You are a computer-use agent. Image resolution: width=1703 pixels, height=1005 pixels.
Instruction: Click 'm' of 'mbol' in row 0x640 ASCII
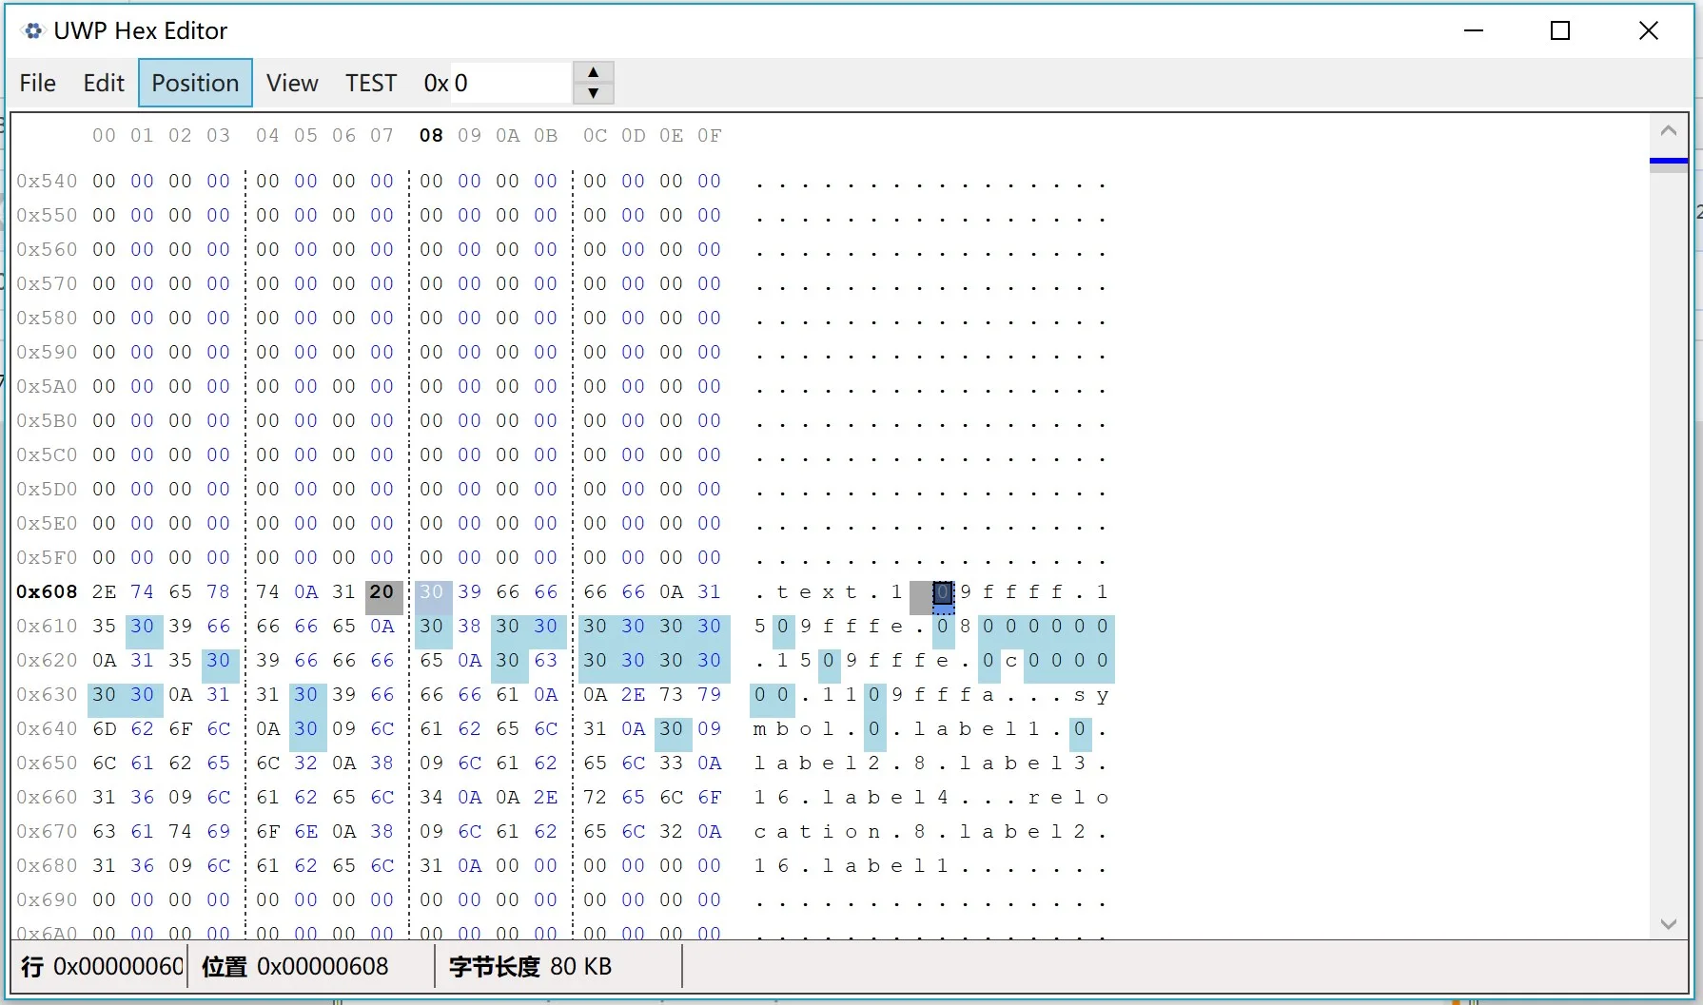(x=759, y=729)
